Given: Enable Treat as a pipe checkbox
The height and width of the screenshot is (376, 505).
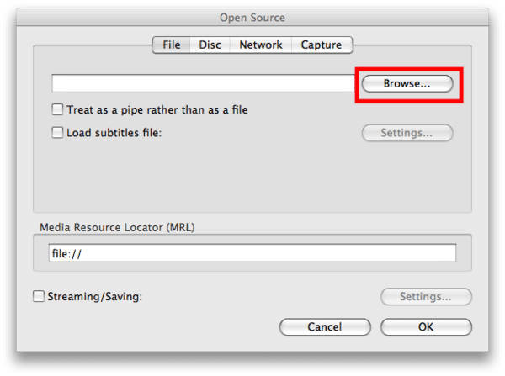Looking at the screenshot, I should [57, 109].
